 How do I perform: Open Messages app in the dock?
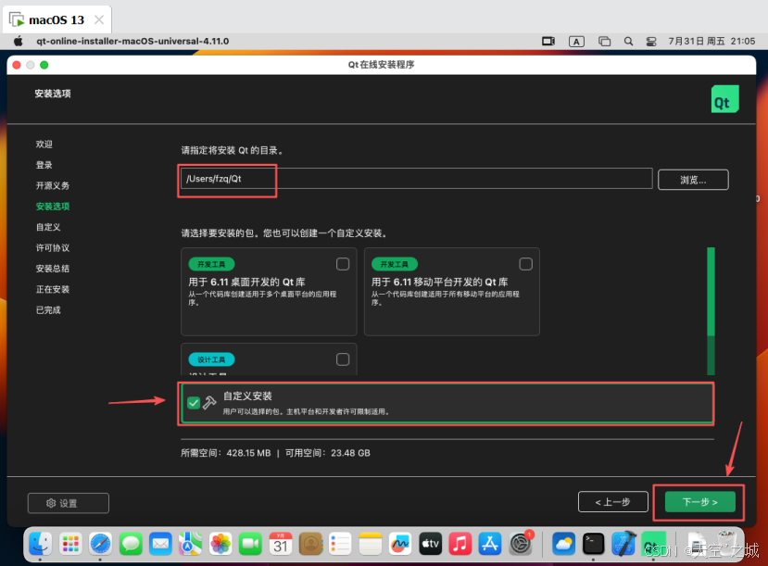point(131,544)
